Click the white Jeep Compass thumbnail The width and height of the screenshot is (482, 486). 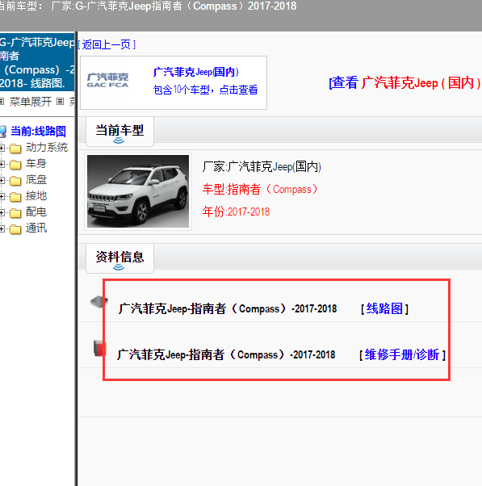(138, 191)
